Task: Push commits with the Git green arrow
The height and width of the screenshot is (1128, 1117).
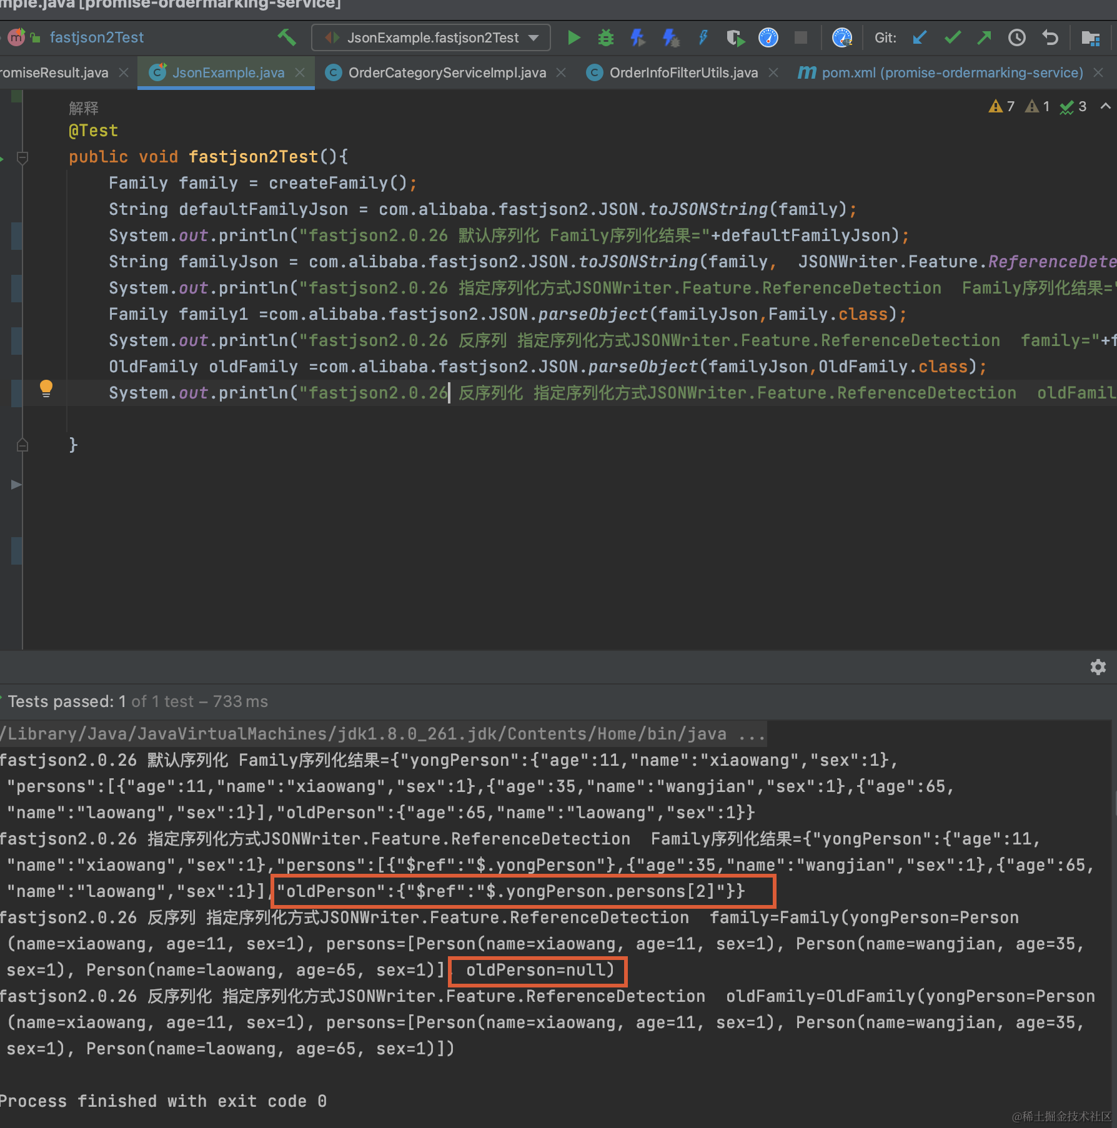Action: tap(985, 38)
